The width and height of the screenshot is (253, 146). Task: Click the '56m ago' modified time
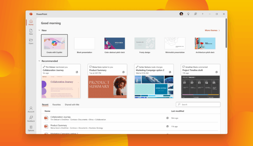(174, 118)
